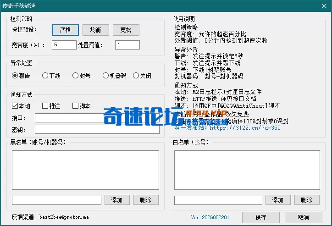Focus the 密钥 text field
This screenshot has width=332, height=226.
pos(97,129)
